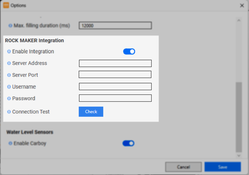Click info icon beside Connection Test
The image size is (249, 175).
click(9, 112)
